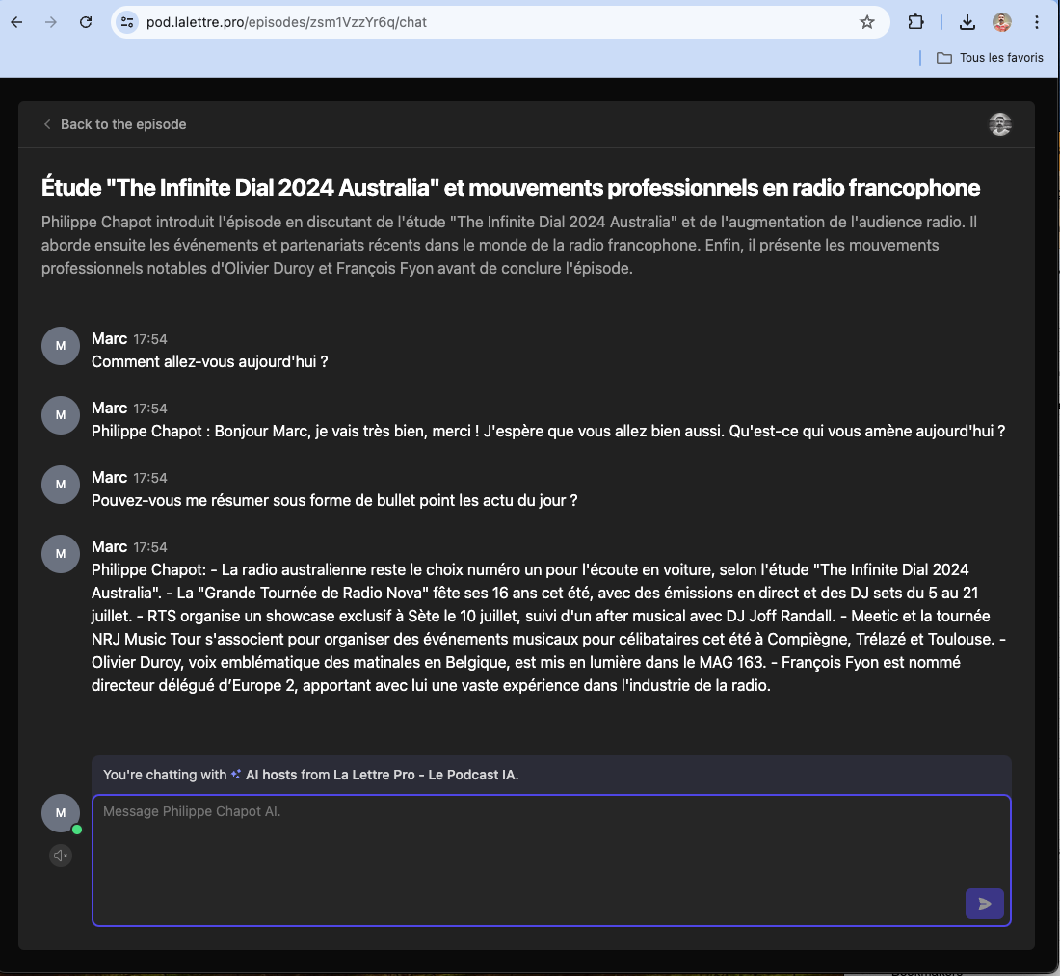The height and width of the screenshot is (976, 1060).
Task: Click the avatar with green online status
Action: (x=61, y=813)
